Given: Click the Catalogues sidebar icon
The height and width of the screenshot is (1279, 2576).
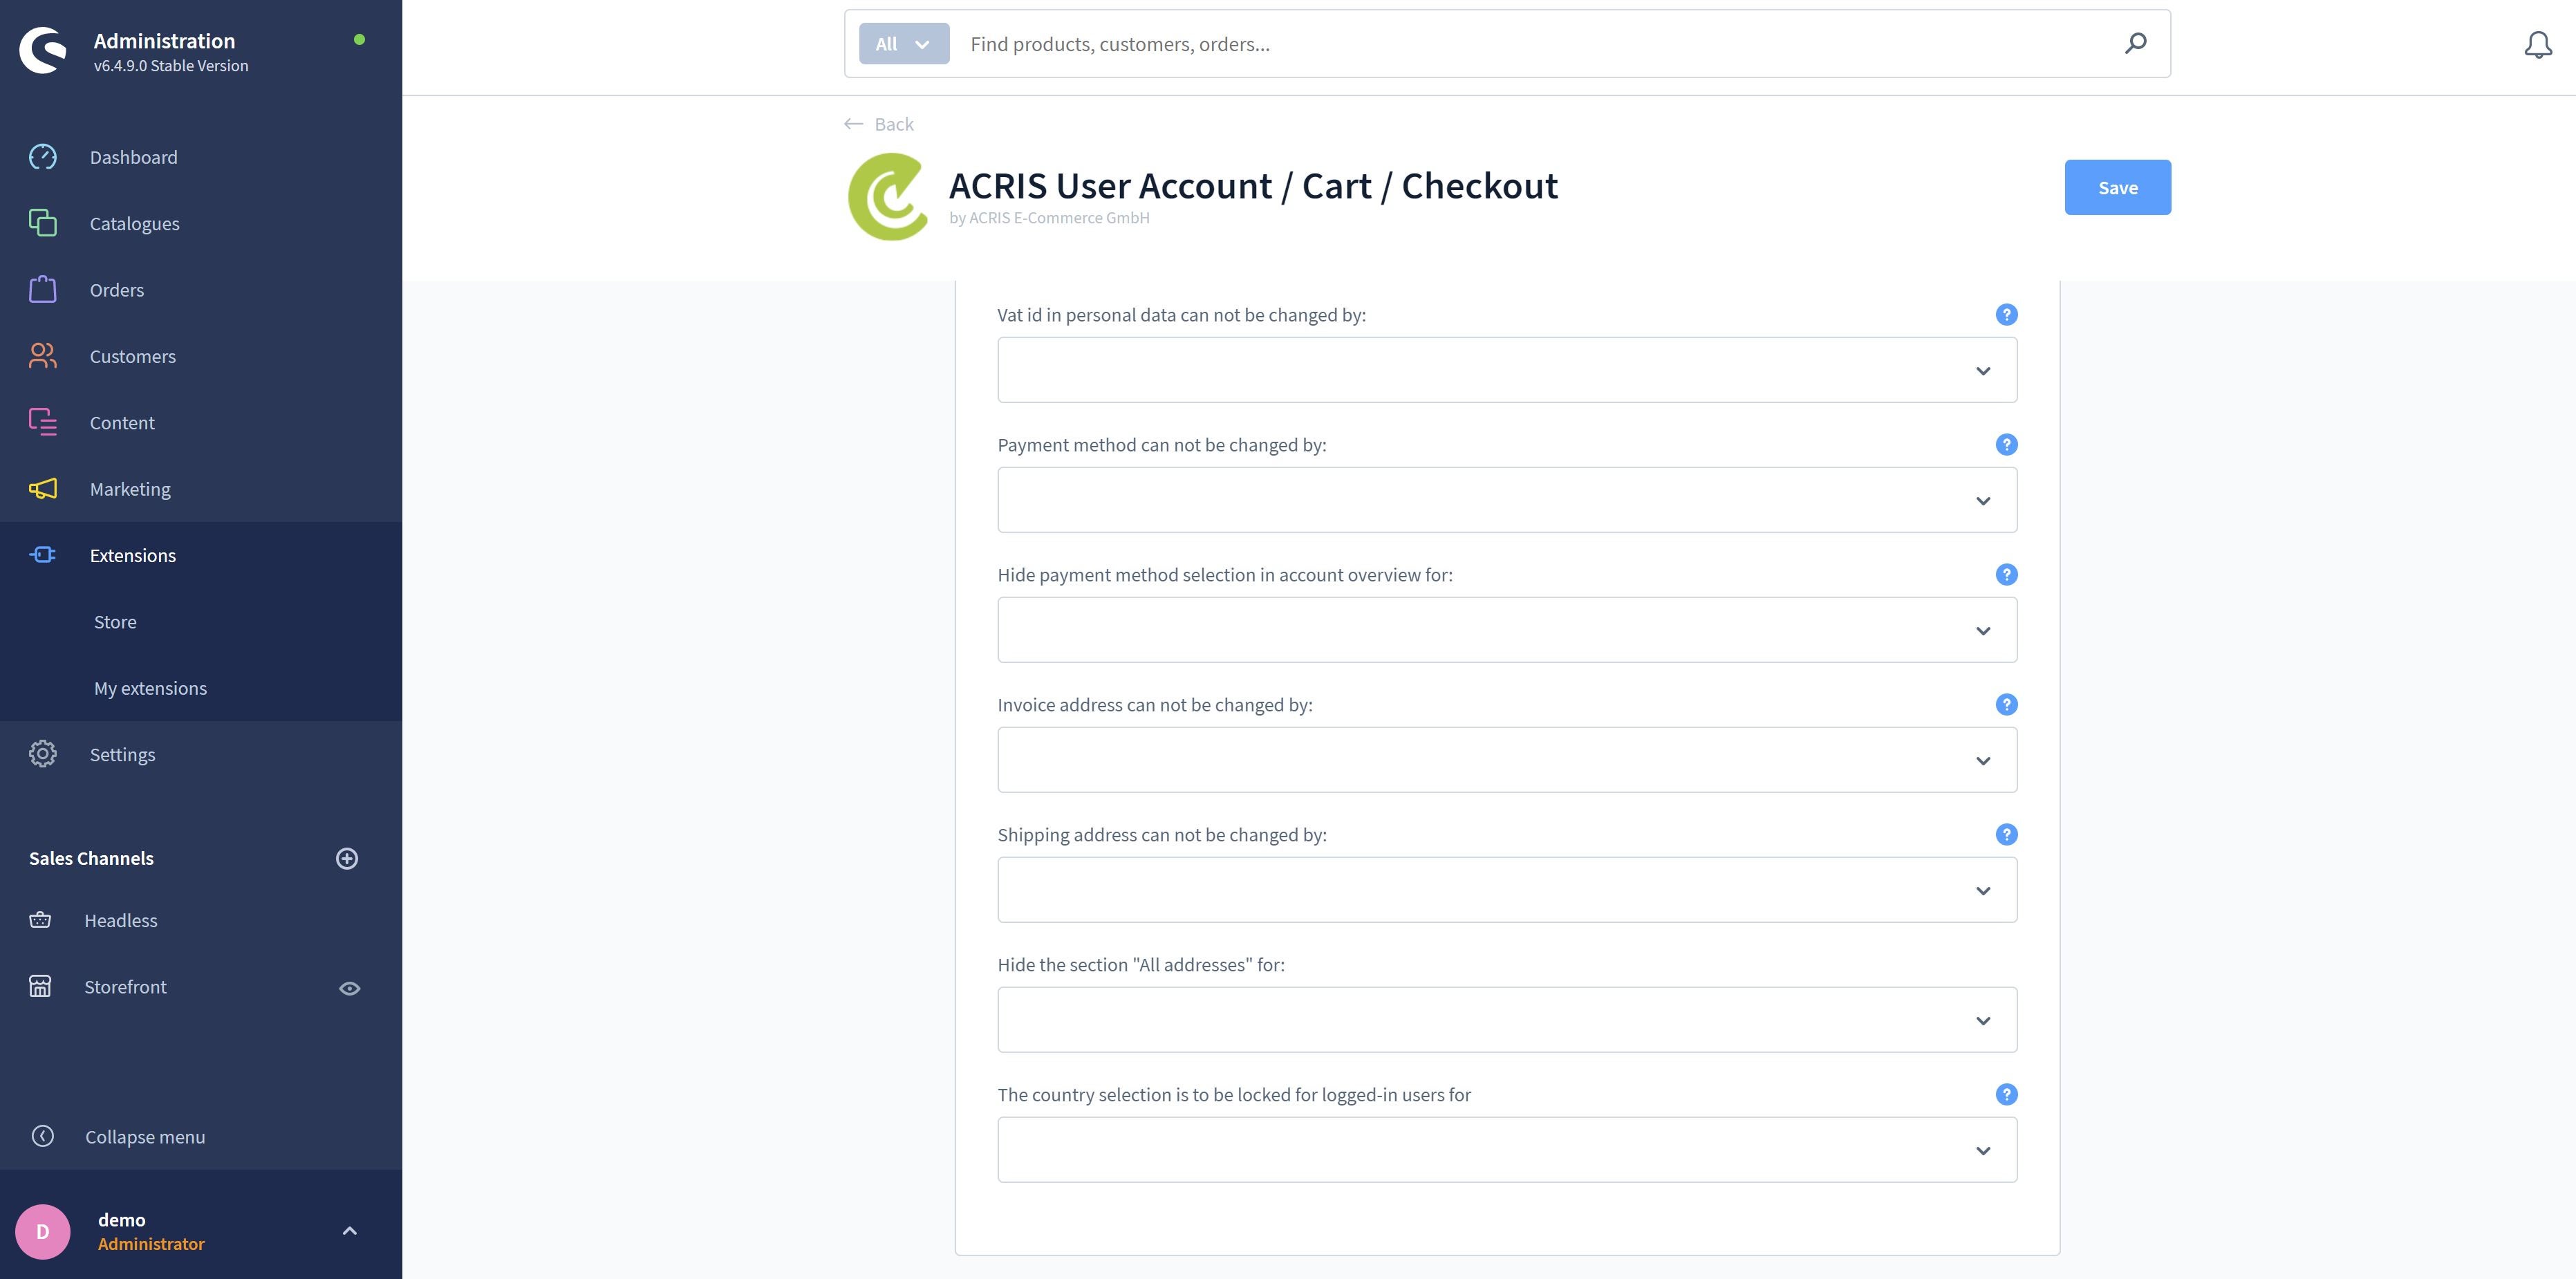Looking at the screenshot, I should click(43, 222).
